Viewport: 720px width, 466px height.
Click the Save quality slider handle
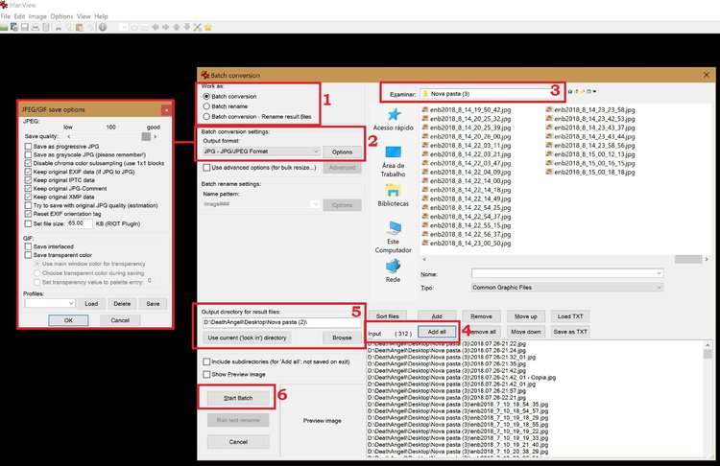[x=146, y=137]
